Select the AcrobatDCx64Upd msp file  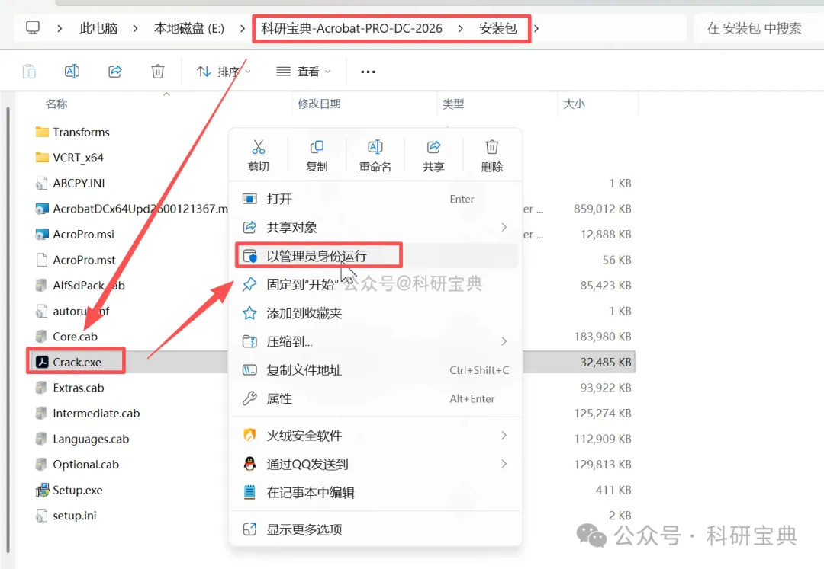(x=140, y=209)
